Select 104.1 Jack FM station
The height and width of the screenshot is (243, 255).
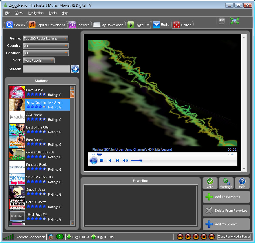[x=39, y=217]
